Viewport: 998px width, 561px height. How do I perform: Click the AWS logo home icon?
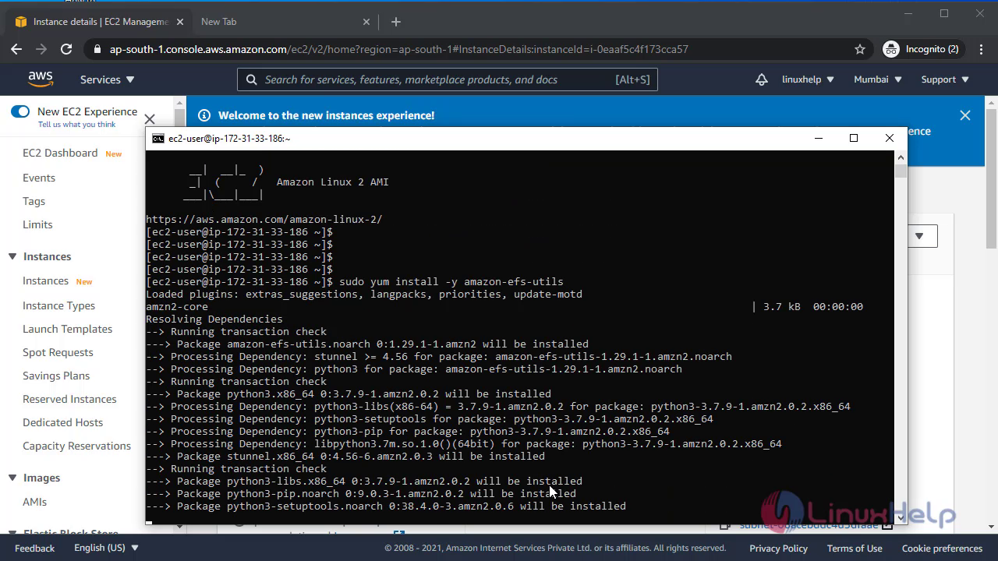coord(41,79)
